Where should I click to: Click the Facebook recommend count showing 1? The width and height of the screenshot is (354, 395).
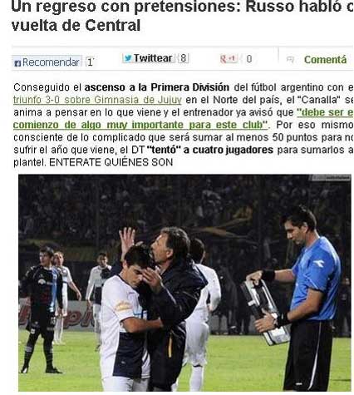click(90, 62)
